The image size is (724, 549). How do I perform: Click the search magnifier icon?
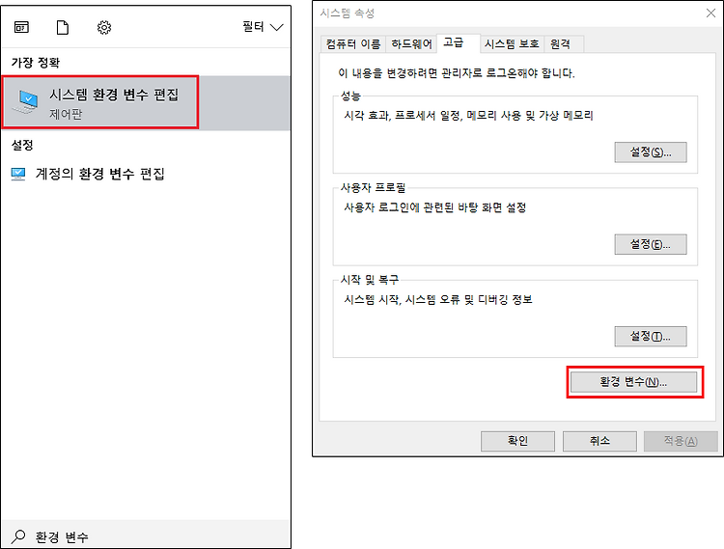pyautogui.click(x=18, y=536)
